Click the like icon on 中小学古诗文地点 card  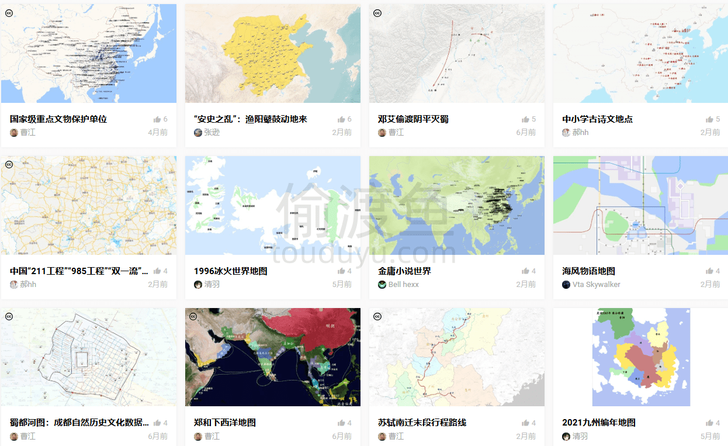709,119
